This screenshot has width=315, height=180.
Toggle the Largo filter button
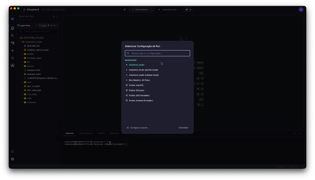coord(42,26)
